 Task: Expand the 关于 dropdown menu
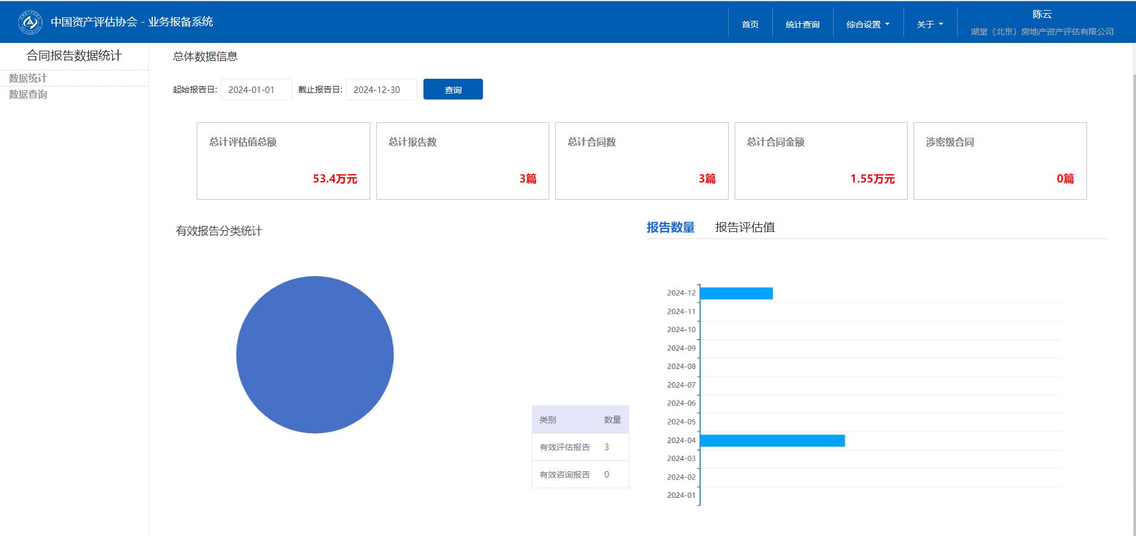tap(930, 24)
